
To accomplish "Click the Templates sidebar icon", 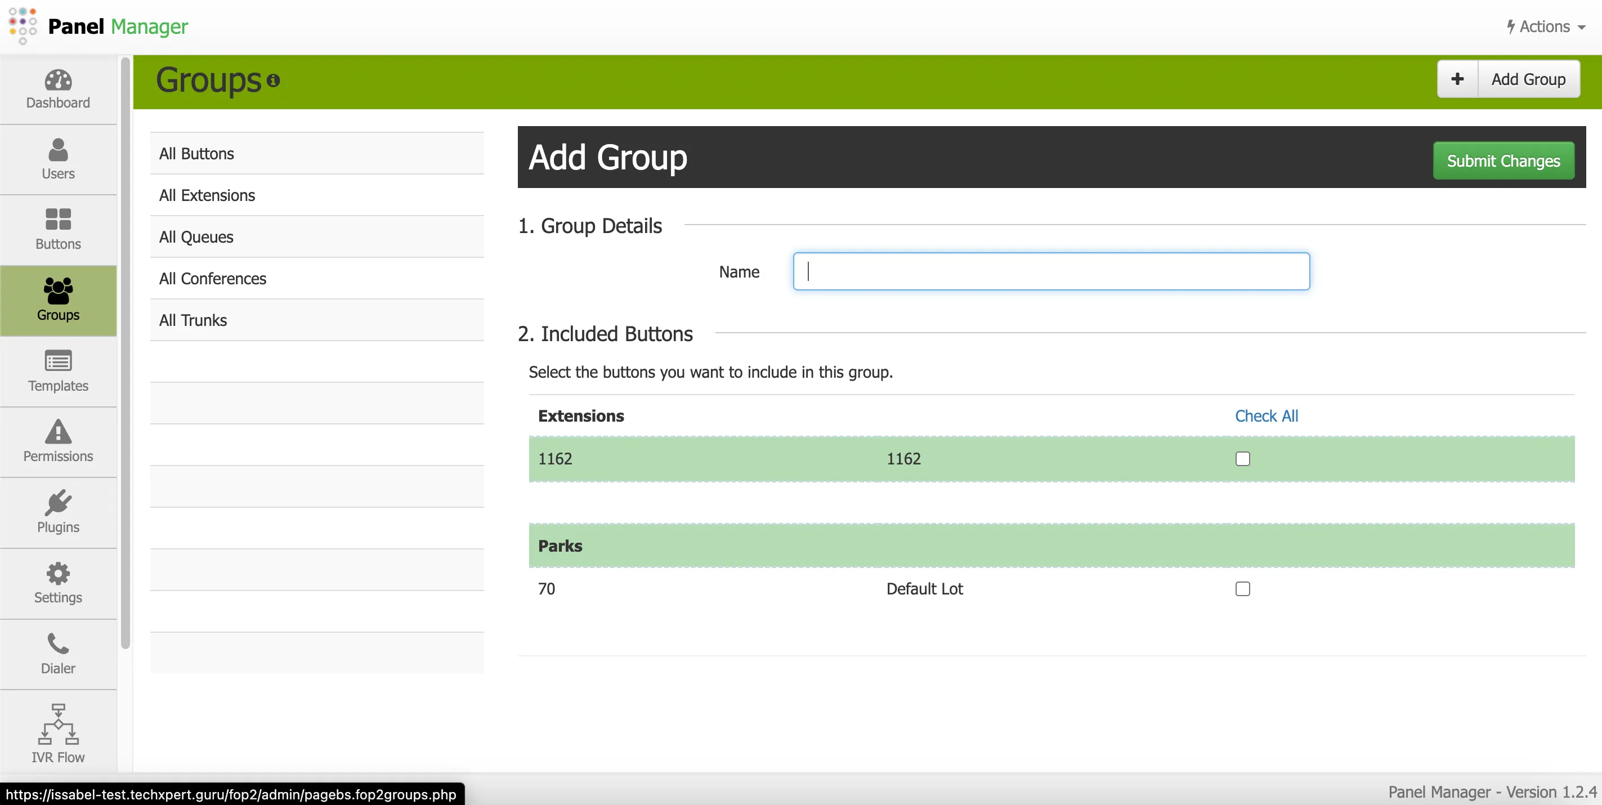I will pos(57,372).
